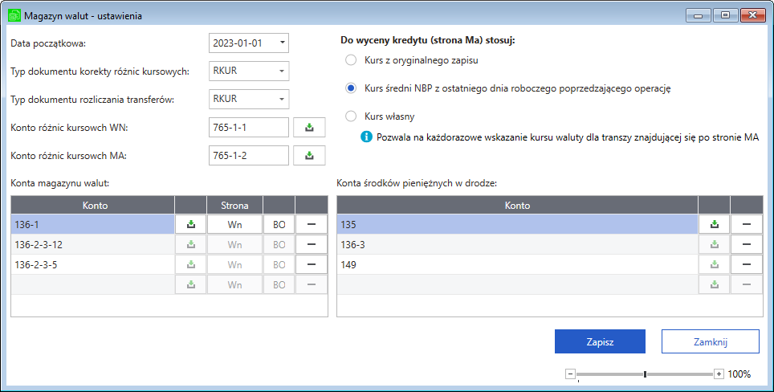This screenshot has width=774, height=392.
Task: Choose Kurs własny radio option
Action: 350,116
